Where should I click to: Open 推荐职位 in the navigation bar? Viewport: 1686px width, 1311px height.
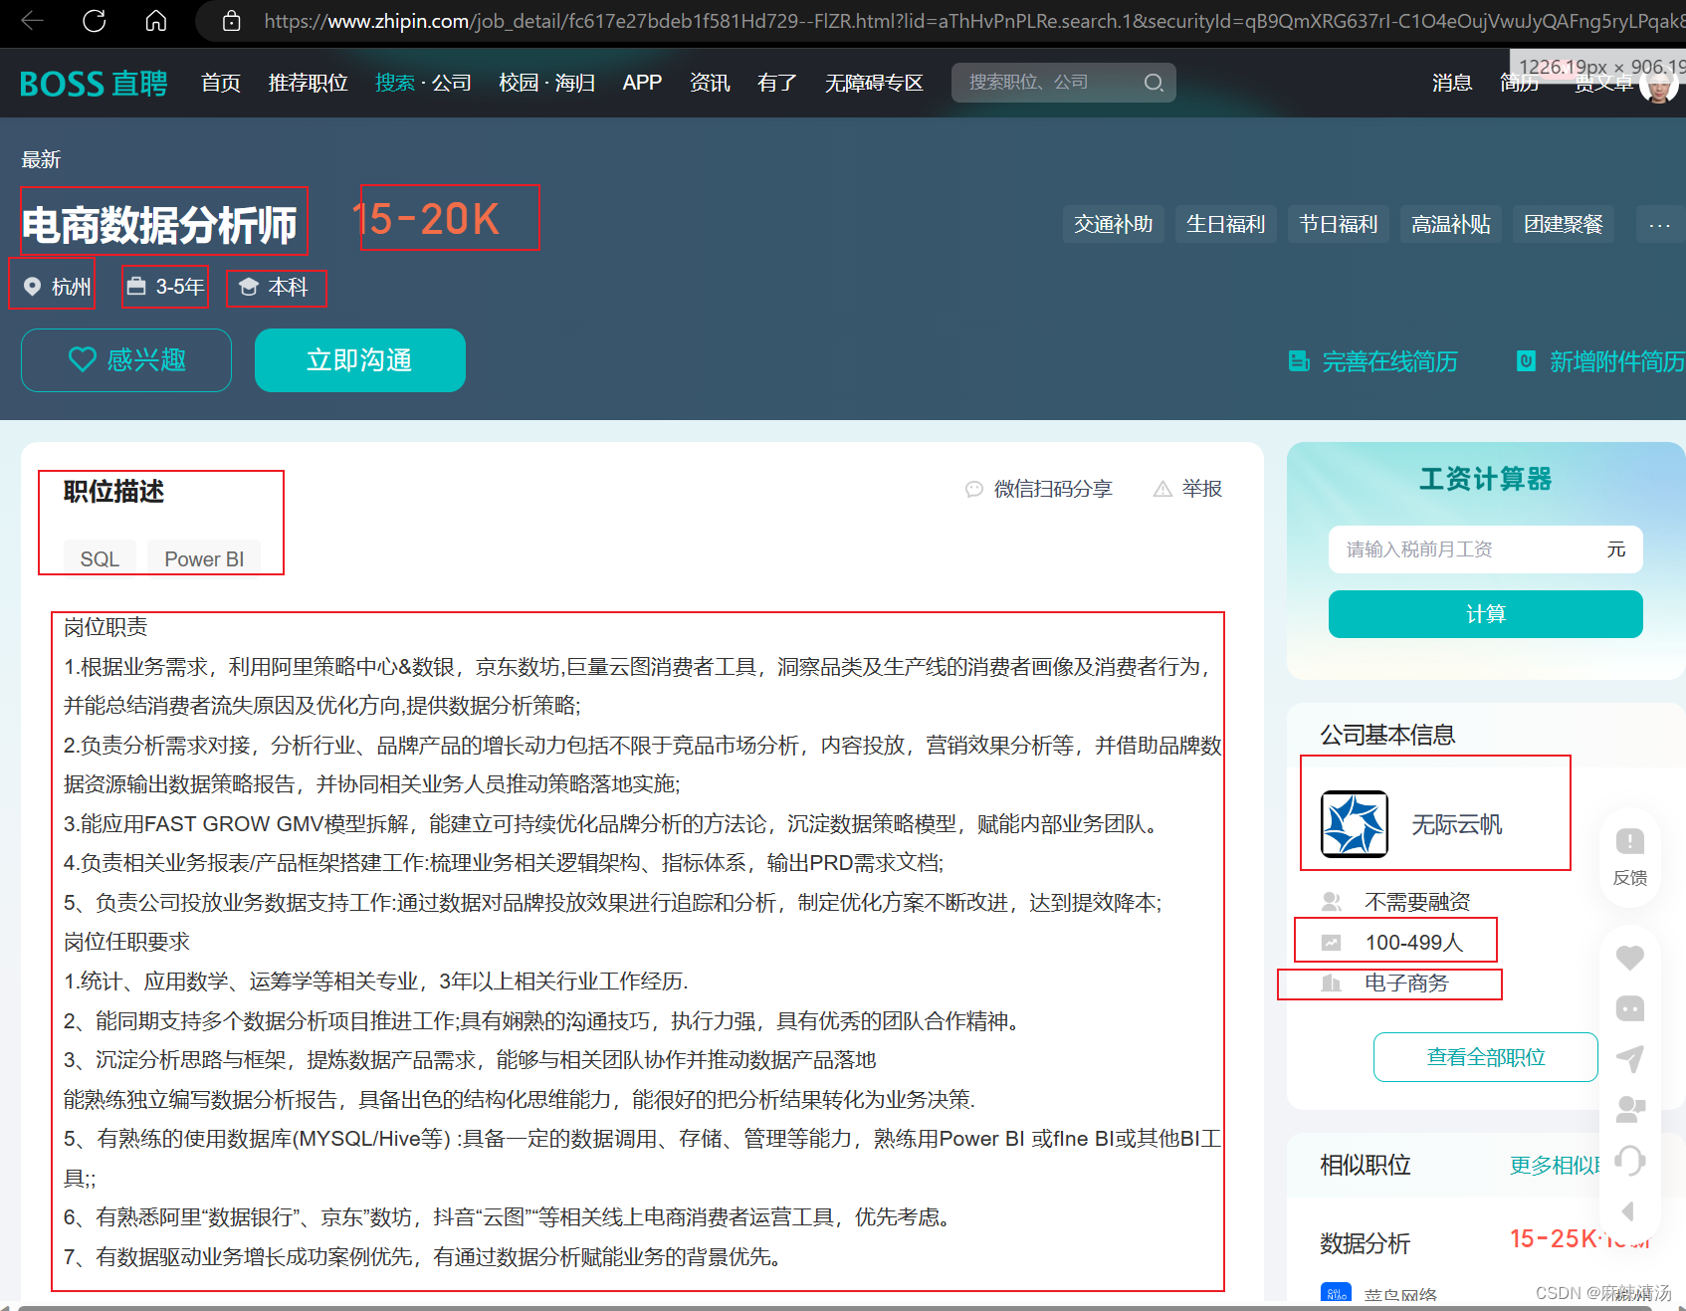tap(309, 83)
